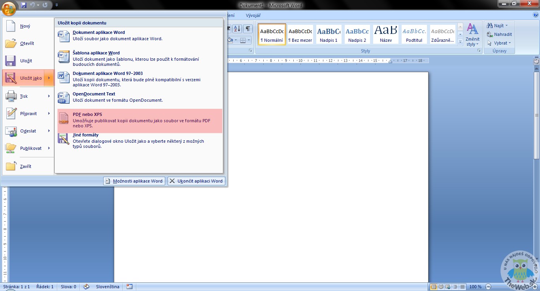The image size is (540, 291).
Task: Click the Help question mark icon
Action: [536, 15]
